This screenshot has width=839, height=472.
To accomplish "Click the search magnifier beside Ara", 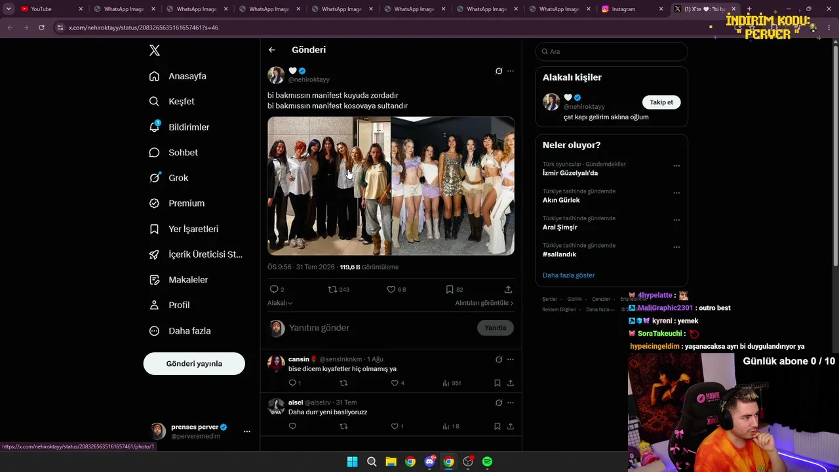I will (544, 51).
